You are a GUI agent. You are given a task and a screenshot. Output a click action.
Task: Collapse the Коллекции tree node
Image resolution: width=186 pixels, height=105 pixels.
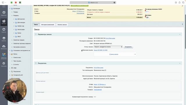10,8
